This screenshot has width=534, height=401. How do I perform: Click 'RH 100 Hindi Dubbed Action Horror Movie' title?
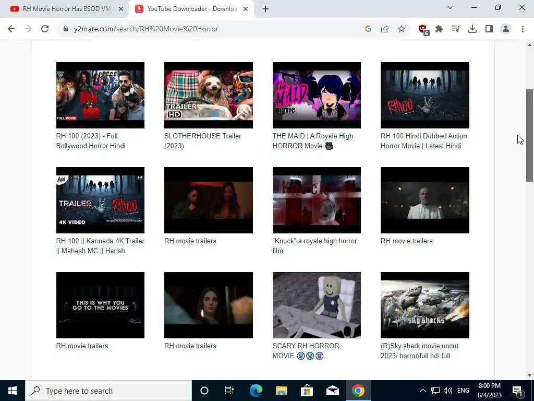click(x=423, y=141)
